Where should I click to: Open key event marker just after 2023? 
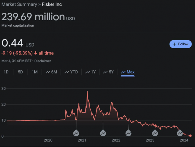pyautogui.click(x=155, y=133)
